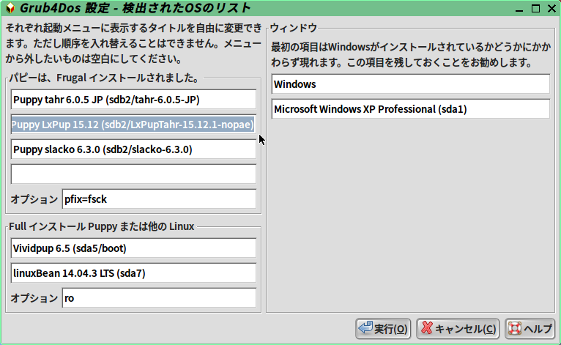Click the Grub4Dos title bar app icon
Image resolution: width=561 pixels, height=345 pixels.
[x=10, y=8]
